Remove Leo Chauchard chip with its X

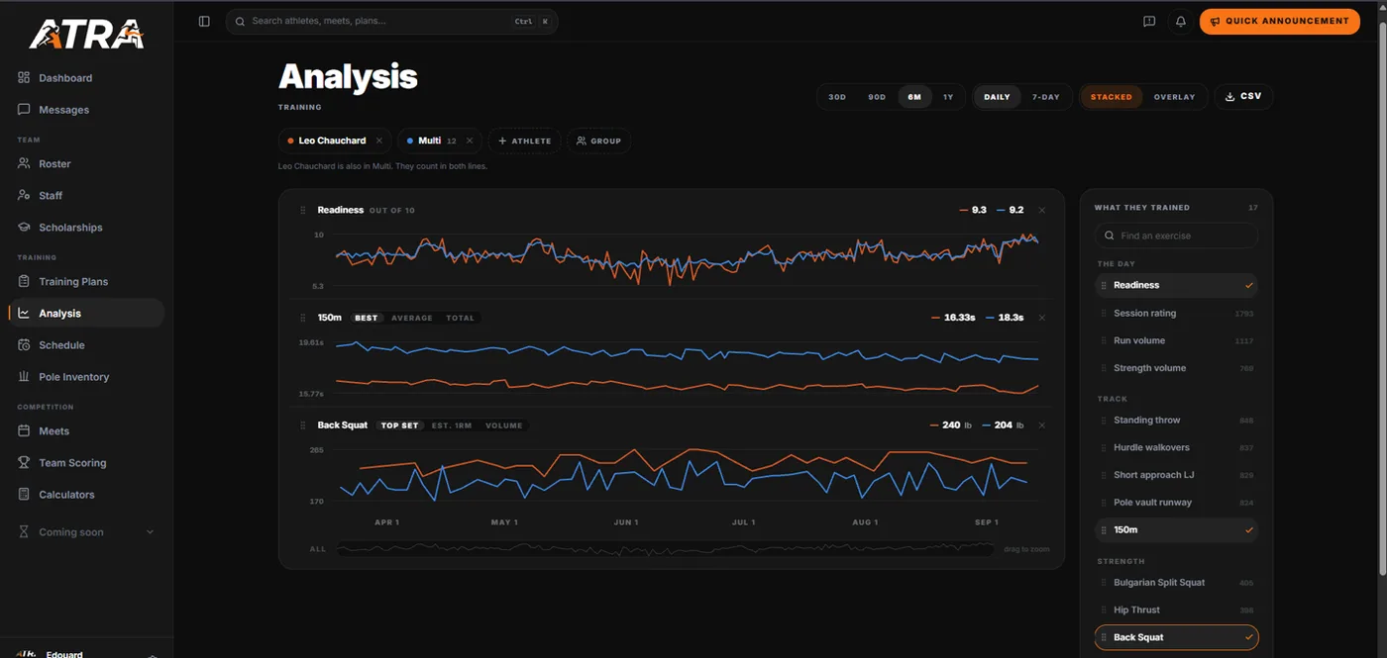[x=379, y=141]
